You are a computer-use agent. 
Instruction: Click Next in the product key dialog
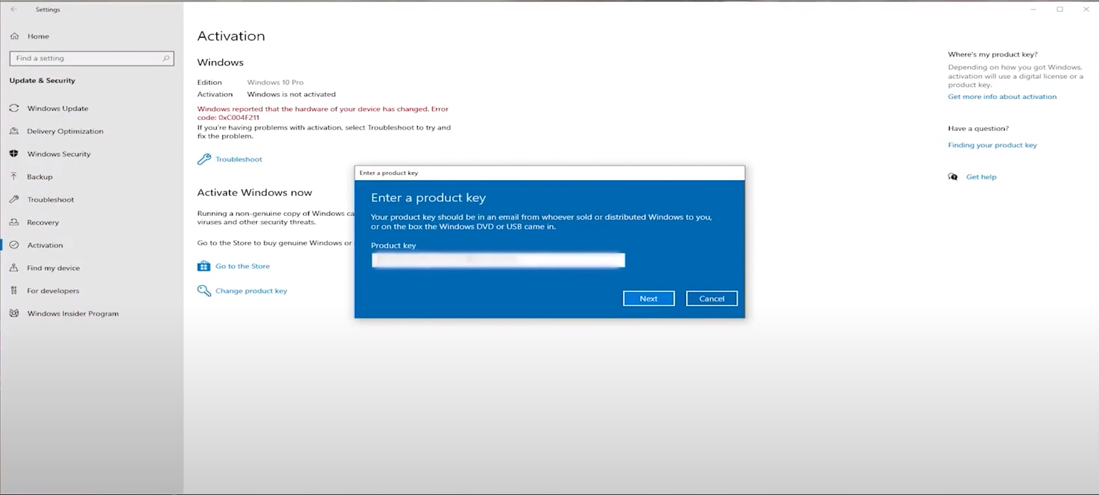pyautogui.click(x=649, y=298)
